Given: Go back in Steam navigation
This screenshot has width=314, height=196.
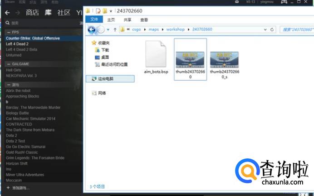Looking at the screenshot, I should (7, 13).
